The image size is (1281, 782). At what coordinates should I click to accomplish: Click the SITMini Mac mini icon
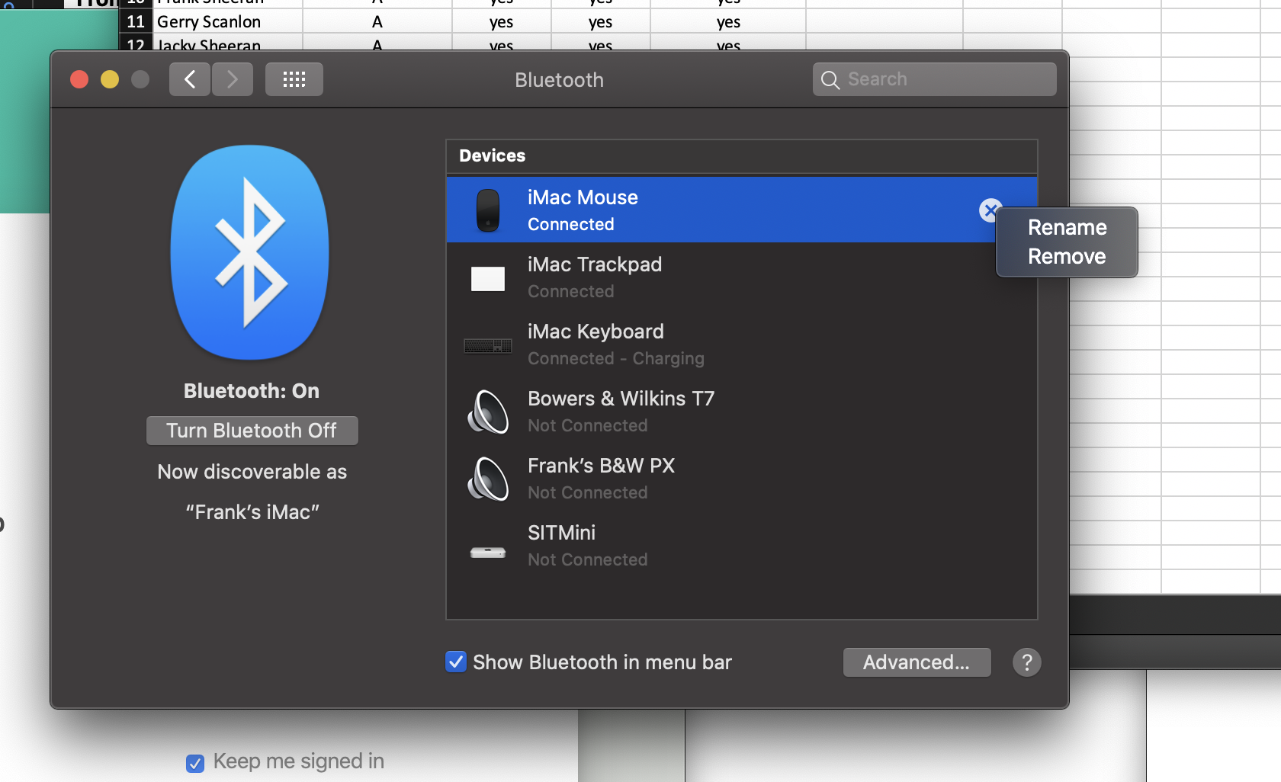coord(488,552)
